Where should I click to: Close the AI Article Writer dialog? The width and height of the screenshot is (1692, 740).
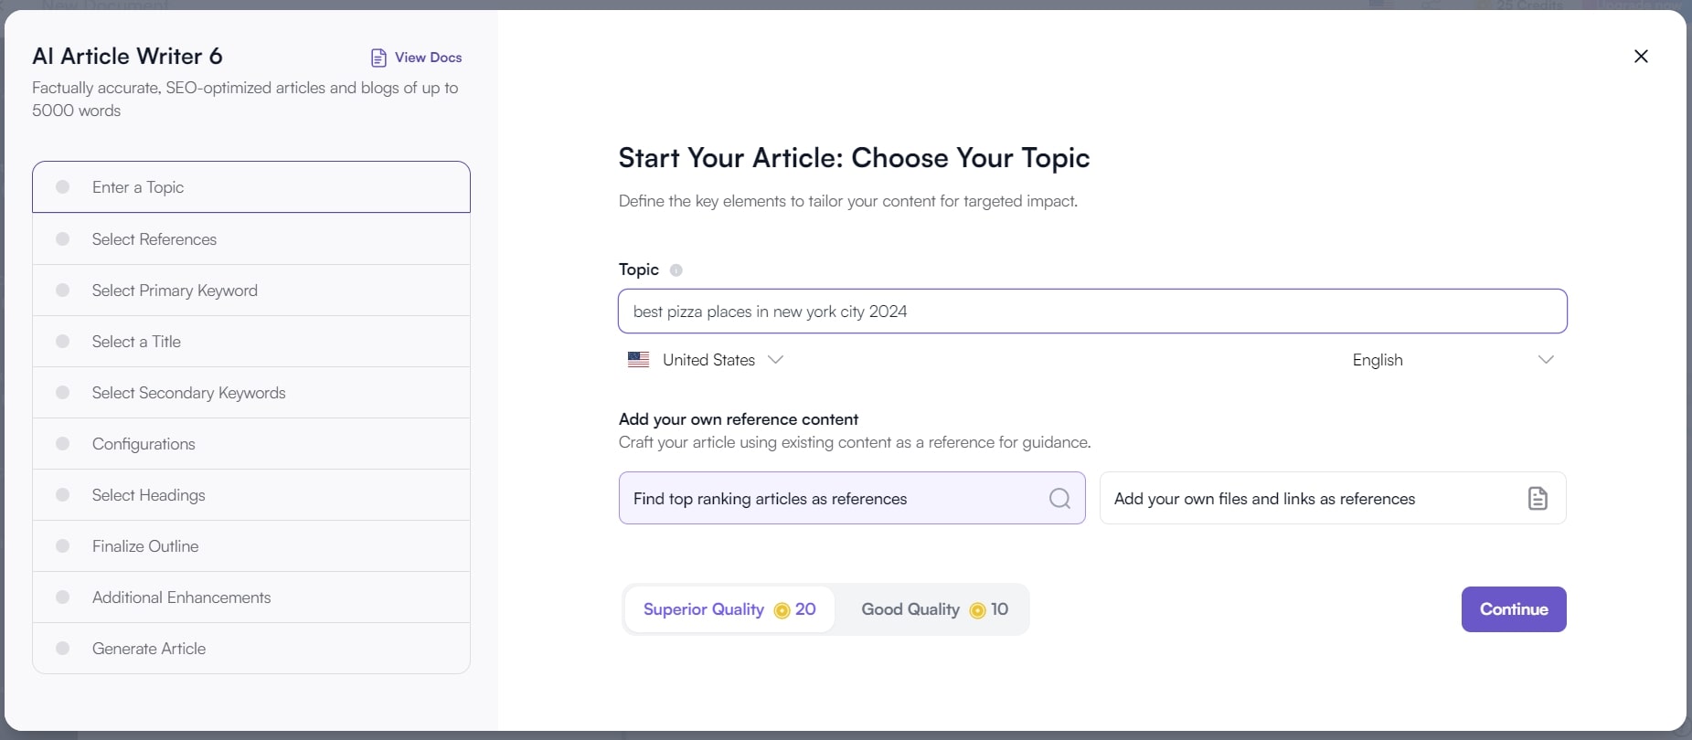pyautogui.click(x=1641, y=57)
